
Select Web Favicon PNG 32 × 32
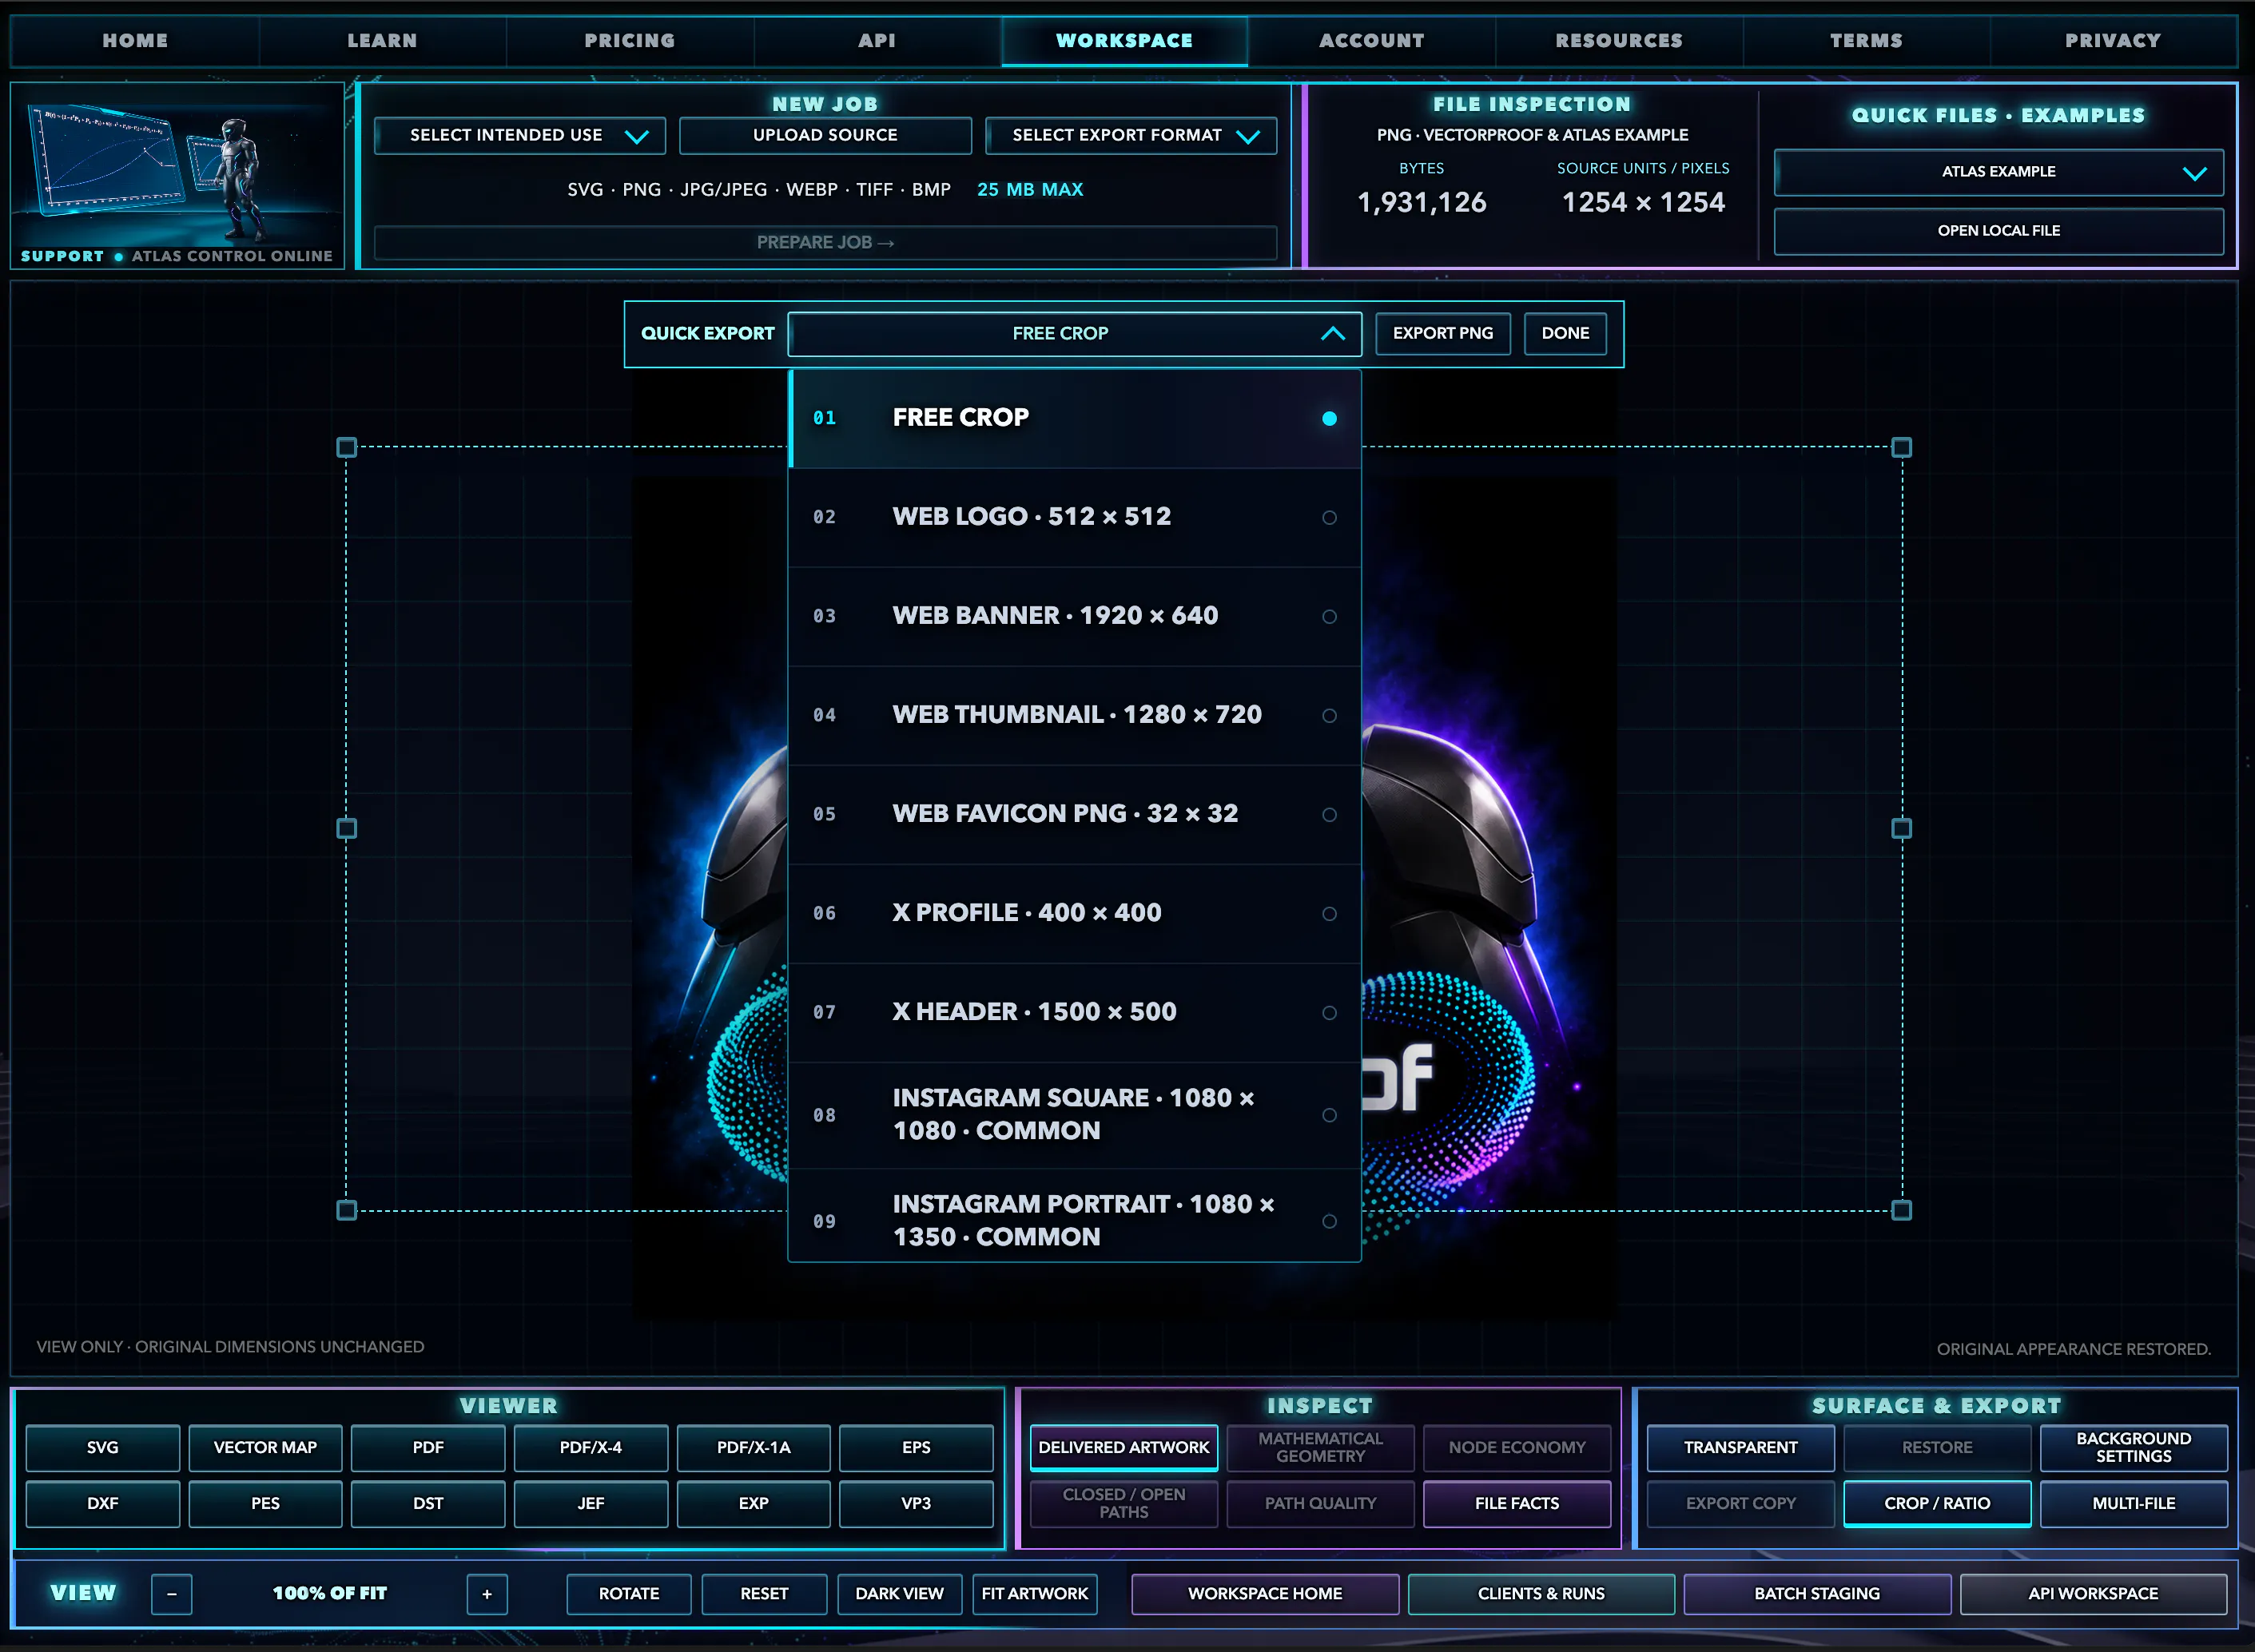coord(1075,814)
